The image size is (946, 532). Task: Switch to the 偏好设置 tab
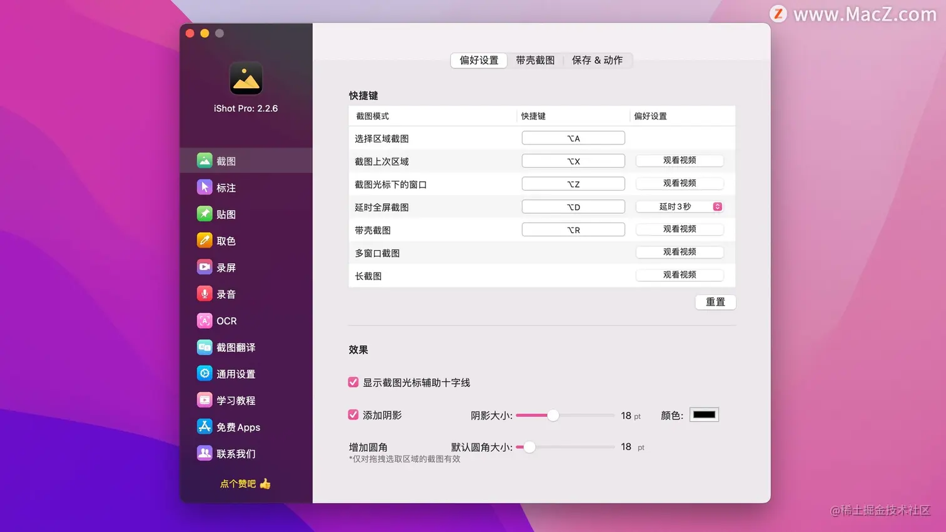coord(479,60)
